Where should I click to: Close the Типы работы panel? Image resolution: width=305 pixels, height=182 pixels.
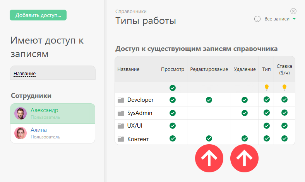[293, 11]
